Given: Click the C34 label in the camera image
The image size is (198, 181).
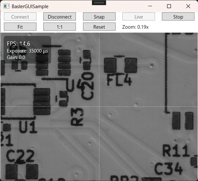Looking at the screenshot, I should (x=168, y=168).
